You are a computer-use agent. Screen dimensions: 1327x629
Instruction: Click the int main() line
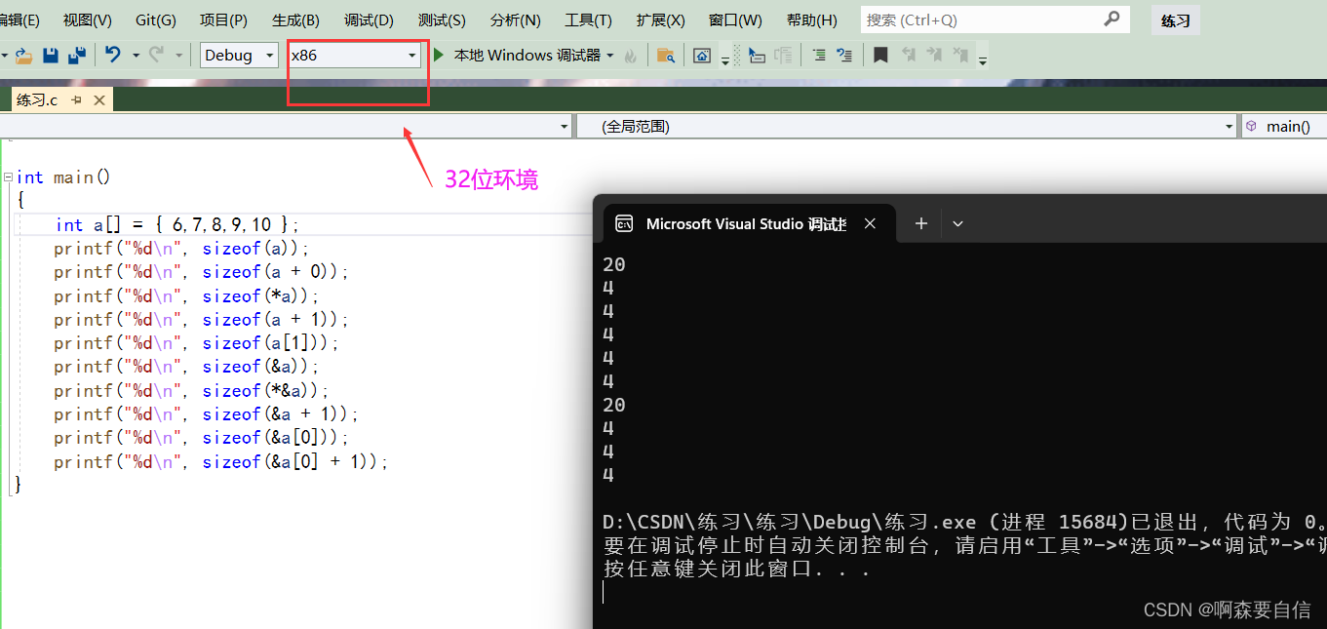coord(63,177)
